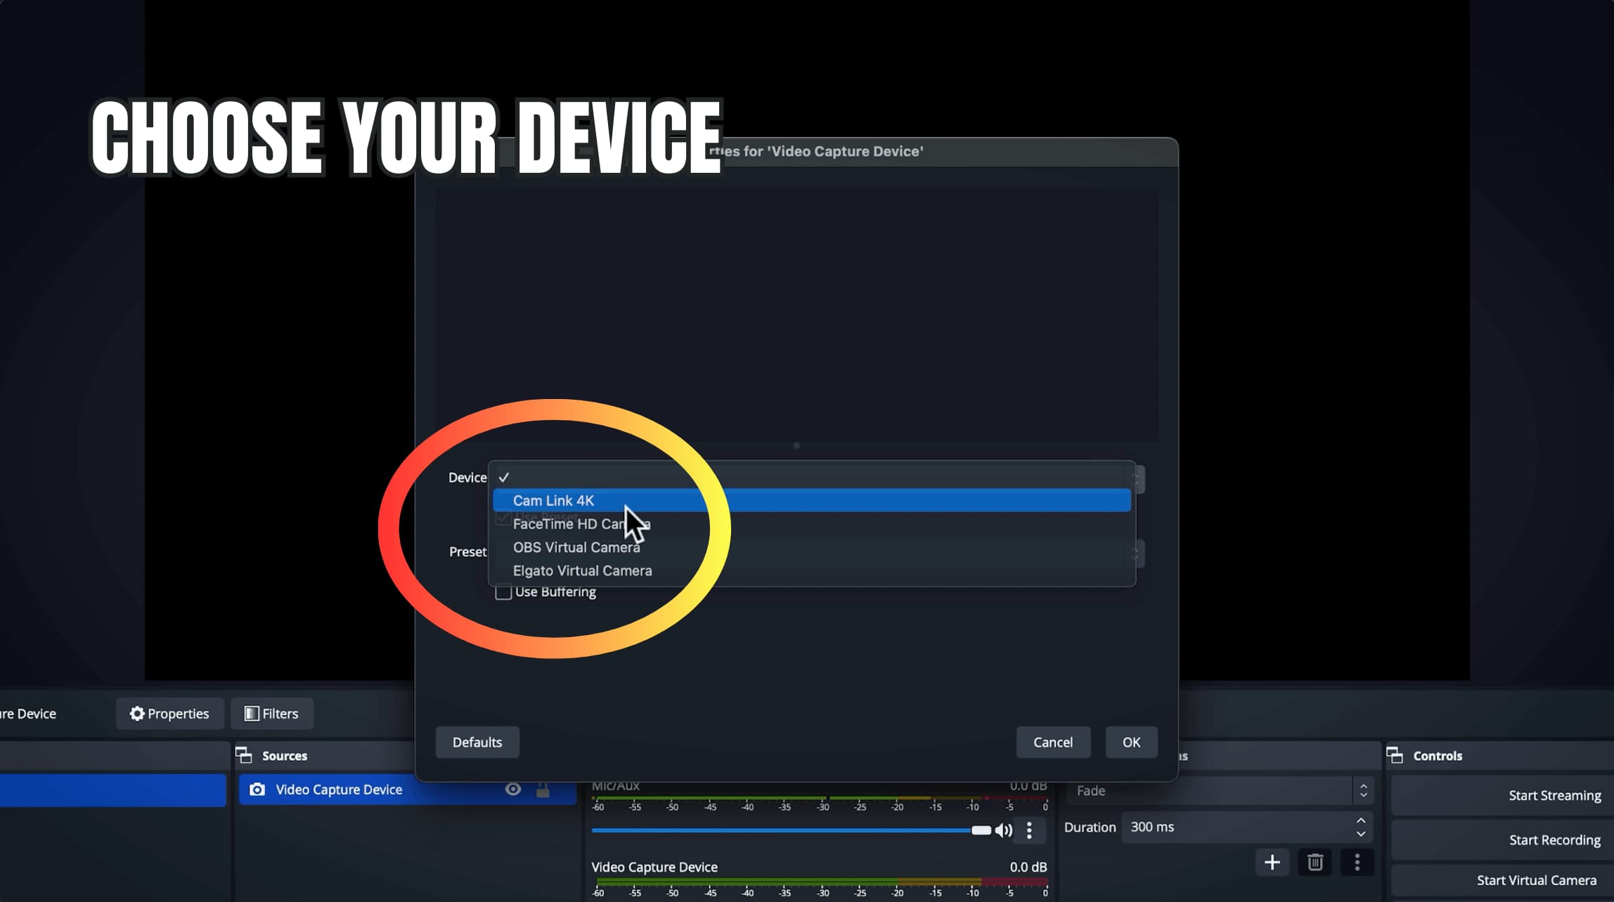This screenshot has width=1614, height=902.
Task: Click the Sources dock icon
Action: [244, 755]
